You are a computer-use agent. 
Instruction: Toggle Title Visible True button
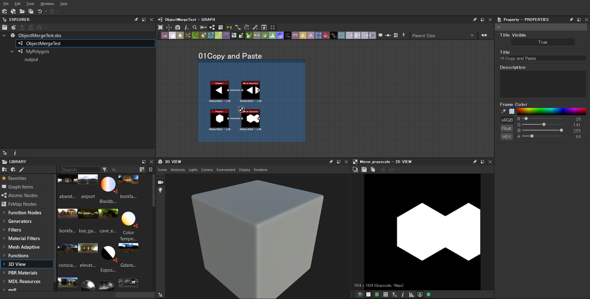coord(542,42)
